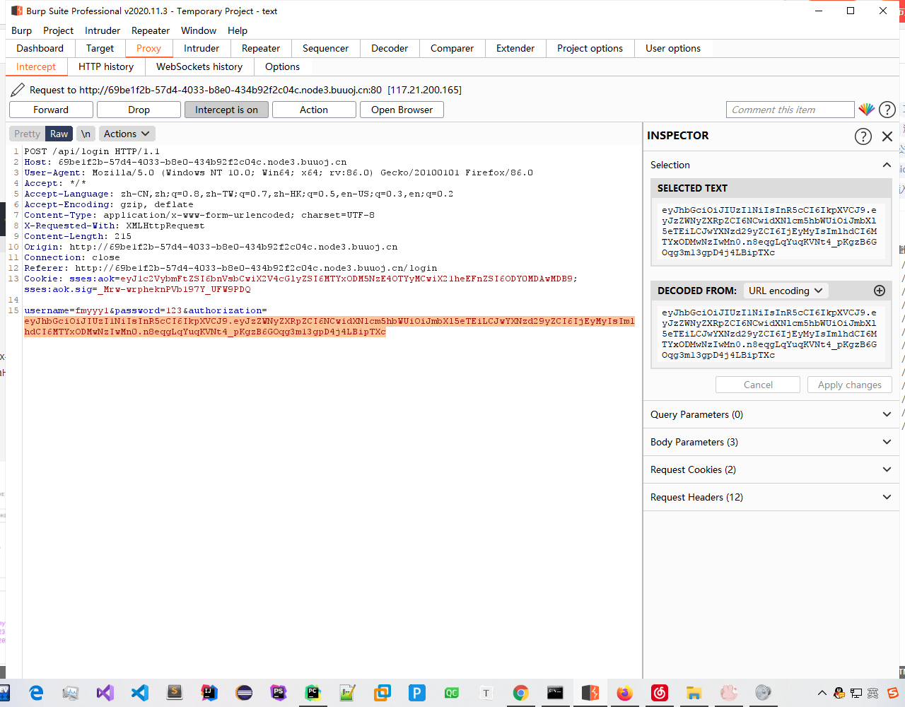Click the Selected Text box in Inspector
Viewport: 905px width, 707px height.
click(771, 231)
